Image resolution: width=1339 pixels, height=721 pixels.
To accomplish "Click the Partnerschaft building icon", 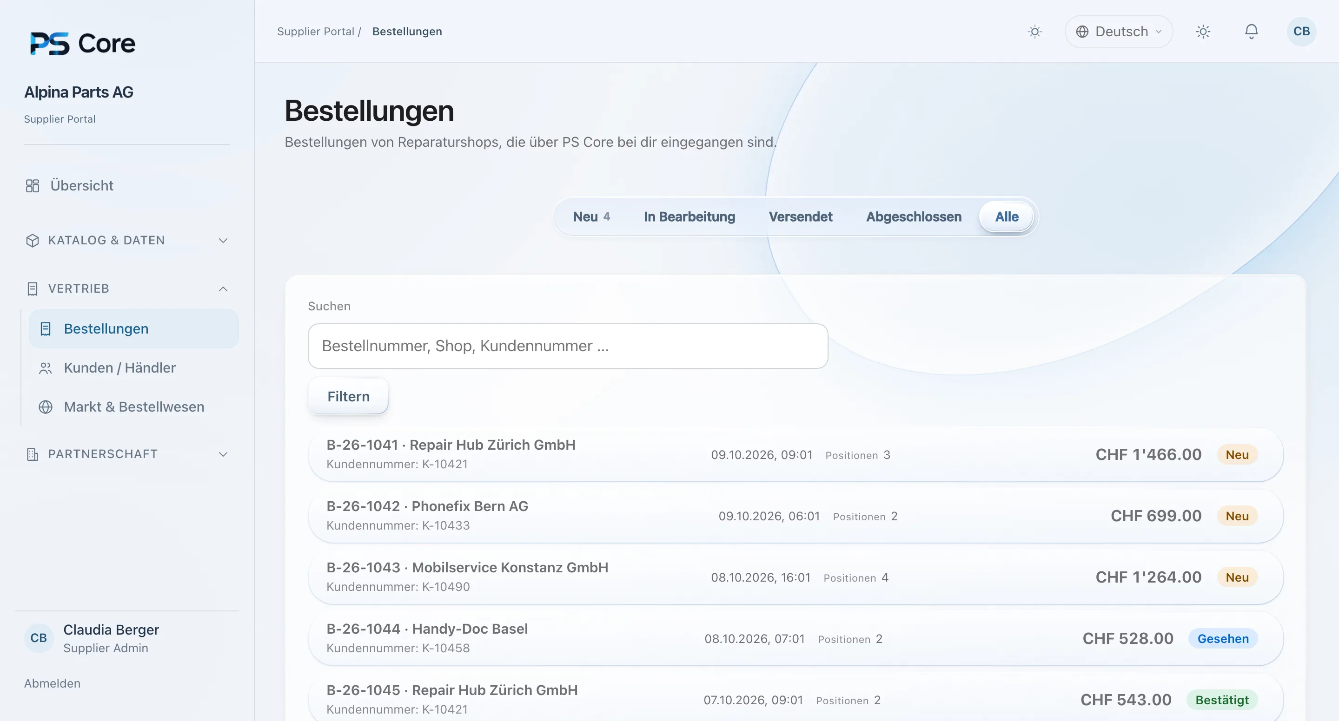I will 32,454.
